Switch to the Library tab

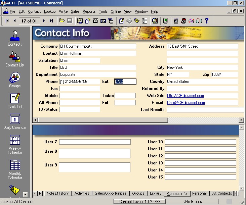(156, 193)
